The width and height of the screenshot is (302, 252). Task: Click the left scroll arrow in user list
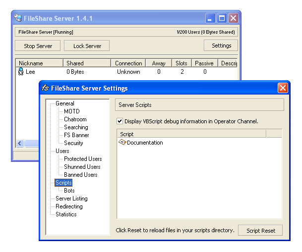pos(20,144)
